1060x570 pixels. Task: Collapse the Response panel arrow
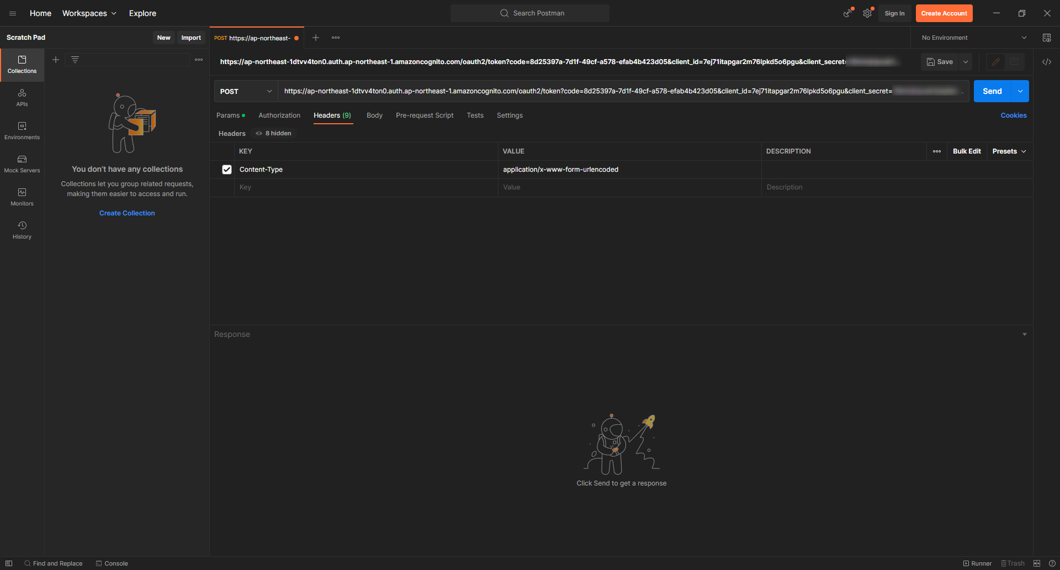pos(1025,334)
